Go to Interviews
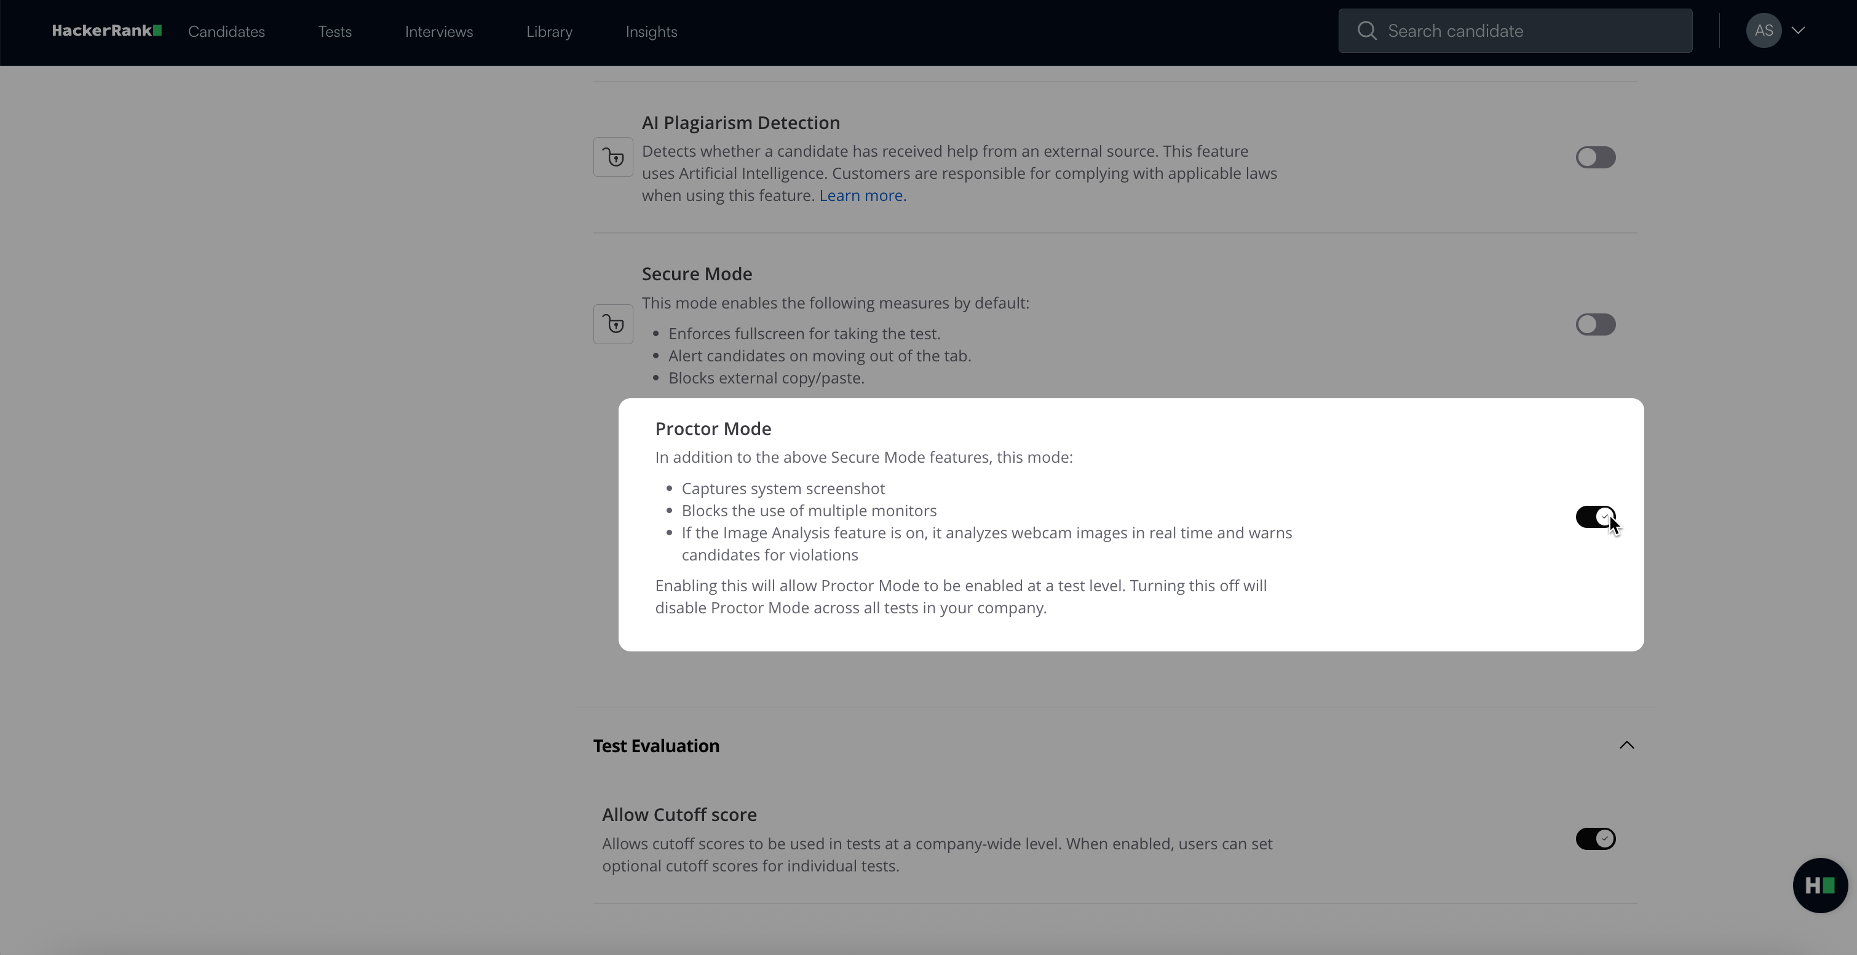Screen dimensions: 1857x955 coord(439,31)
